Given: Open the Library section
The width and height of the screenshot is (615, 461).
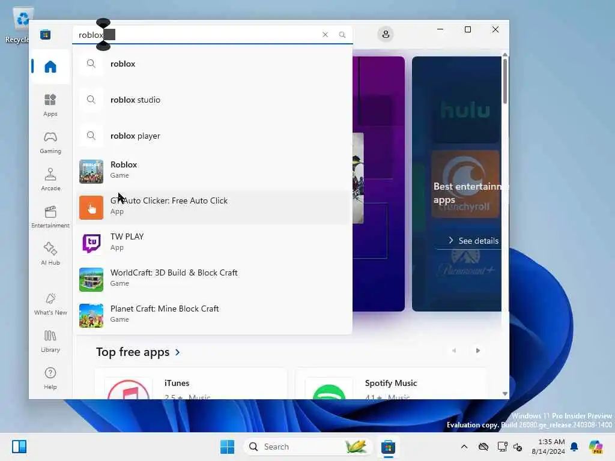Looking at the screenshot, I should pyautogui.click(x=50, y=341).
